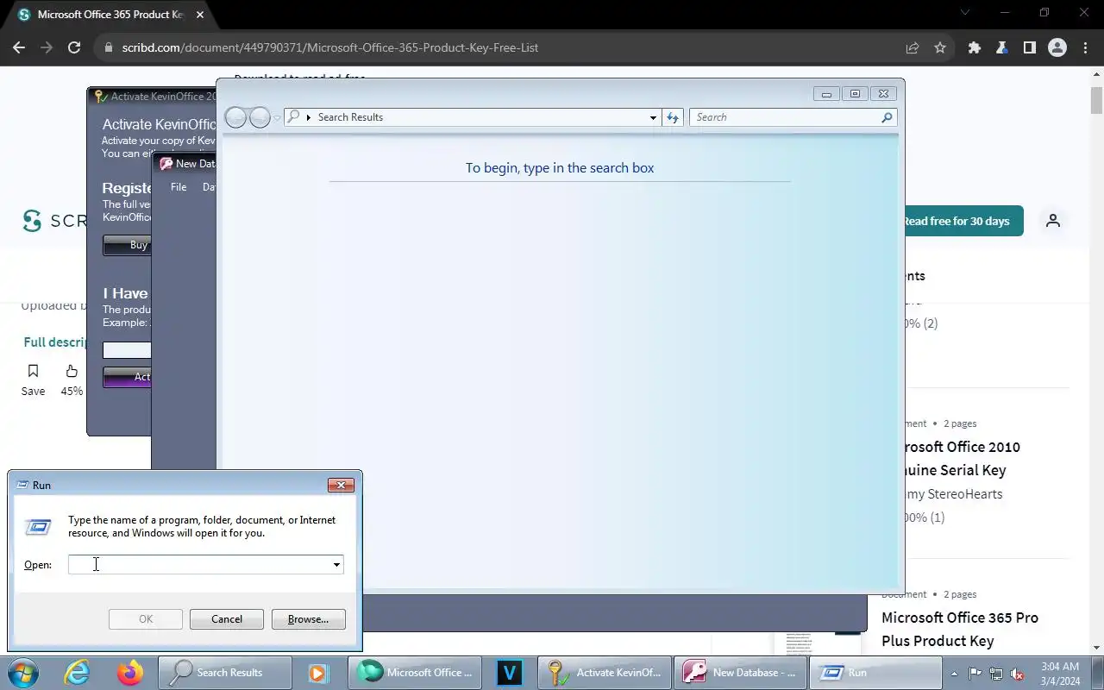Open address bar history dropdown in Search Results
The height and width of the screenshot is (690, 1104).
(653, 117)
